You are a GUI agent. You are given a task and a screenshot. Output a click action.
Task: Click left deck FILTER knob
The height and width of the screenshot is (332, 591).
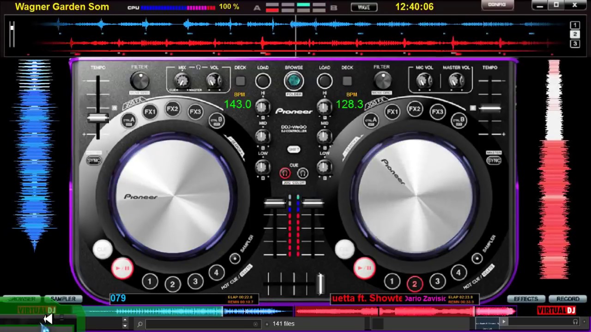click(139, 81)
